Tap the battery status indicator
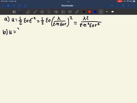The image size is (137, 103). pos(135,1)
